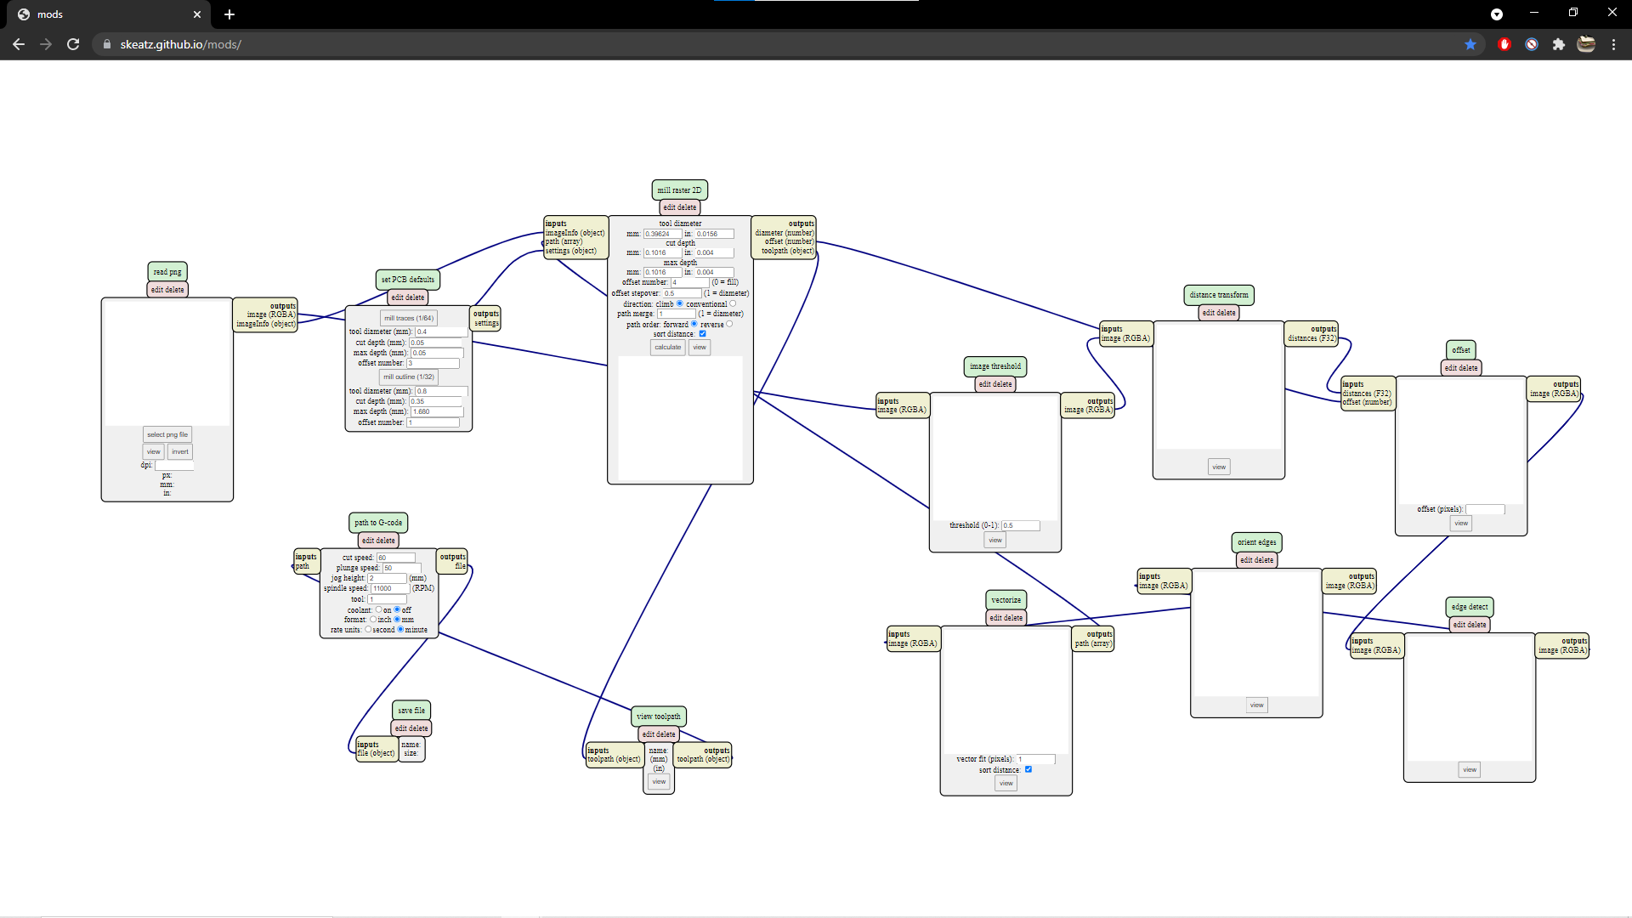Select reverse path order radio
Screen dimensions: 1632x918
(x=729, y=324)
